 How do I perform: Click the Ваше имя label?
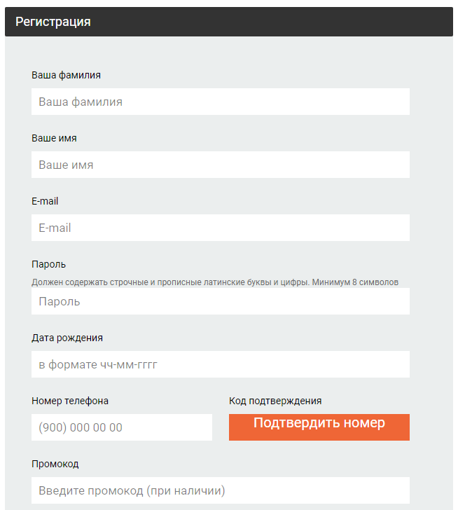point(54,138)
